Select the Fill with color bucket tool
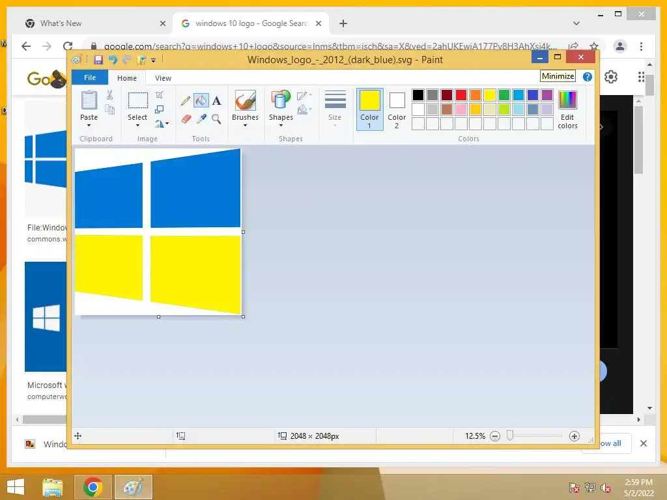Image resolution: width=667 pixels, height=500 pixels. (x=201, y=100)
